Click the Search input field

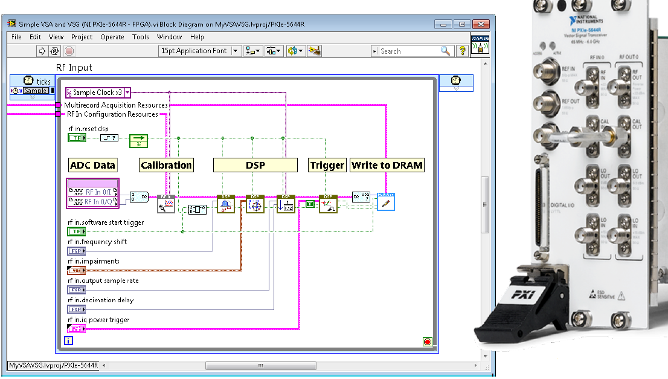point(409,51)
